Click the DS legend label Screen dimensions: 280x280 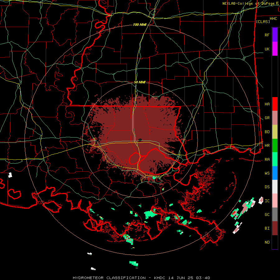coord(267,187)
